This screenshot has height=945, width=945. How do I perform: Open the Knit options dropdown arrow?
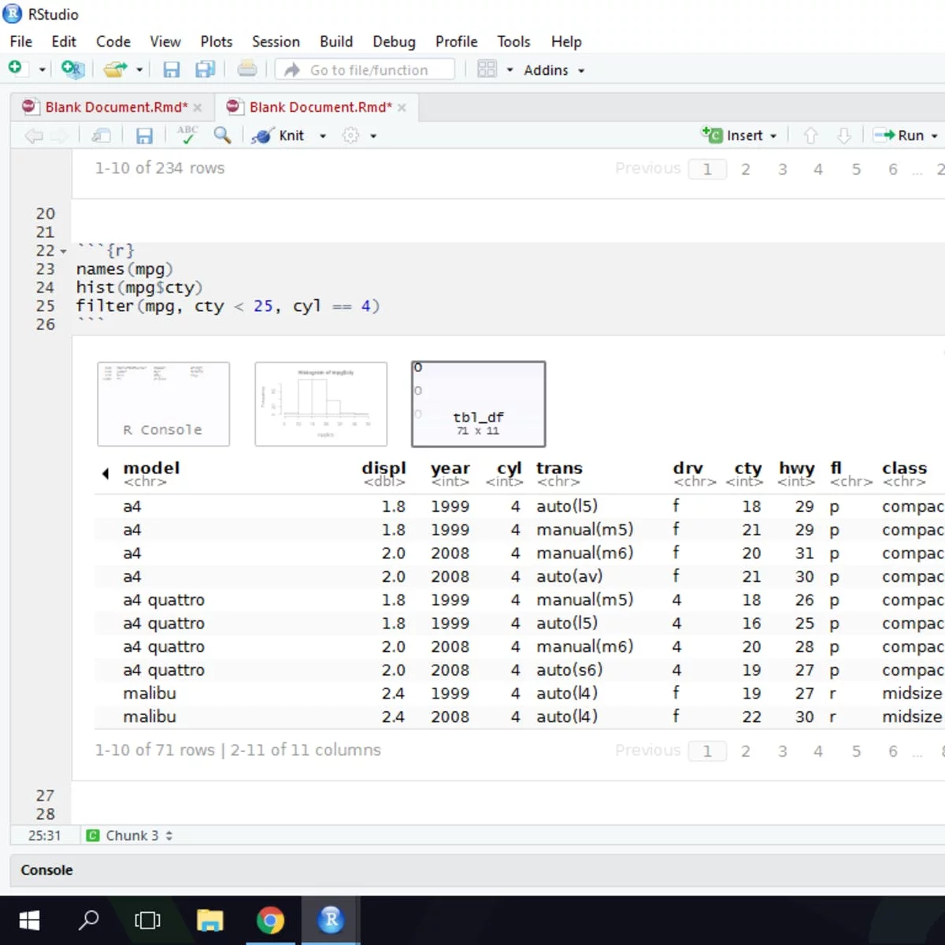click(323, 136)
